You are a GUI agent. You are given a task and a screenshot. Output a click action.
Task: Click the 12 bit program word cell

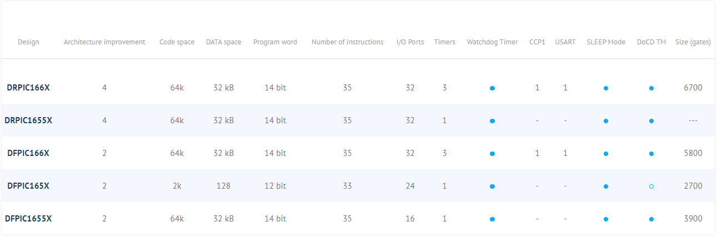(275, 186)
